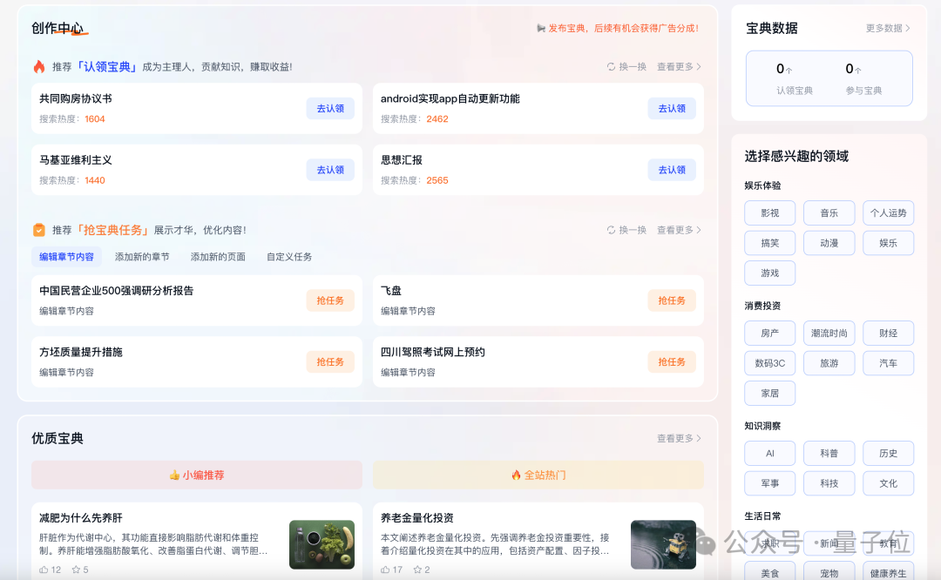Switch to 添加新的页面 tab
Image resolution: width=941 pixels, height=580 pixels.
pyautogui.click(x=218, y=257)
